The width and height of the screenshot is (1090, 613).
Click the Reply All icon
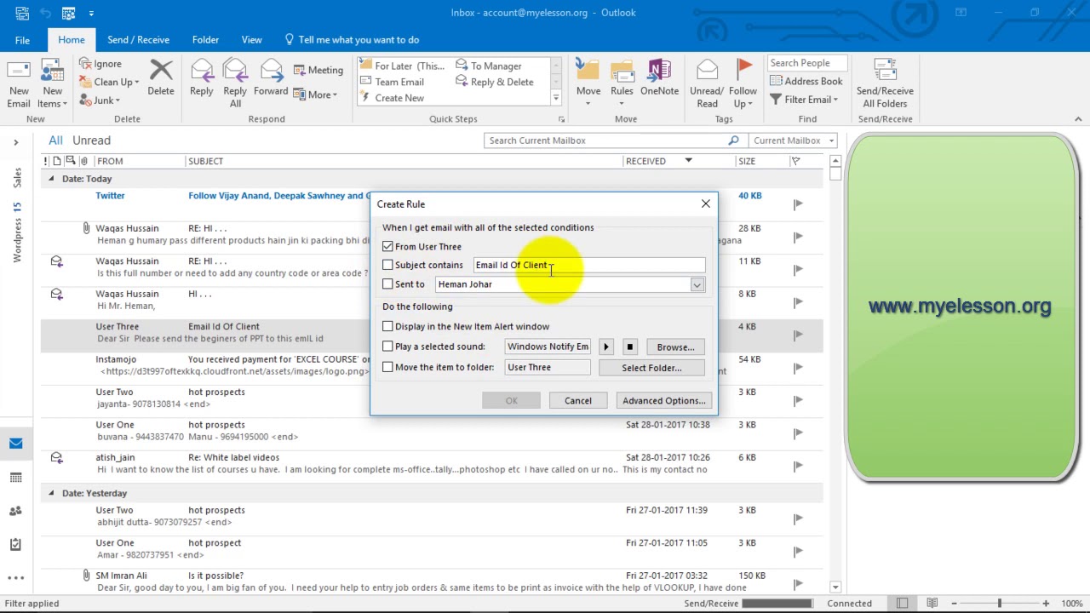click(x=235, y=83)
